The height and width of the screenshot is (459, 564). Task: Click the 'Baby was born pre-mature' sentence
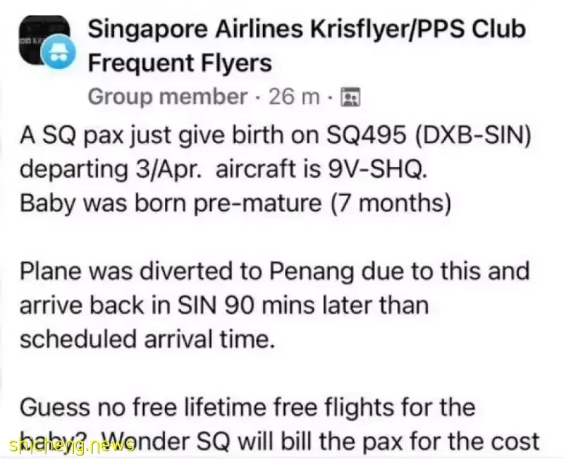coord(171,203)
